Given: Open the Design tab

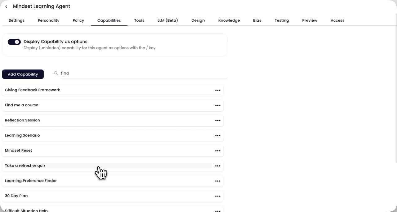Looking at the screenshot, I should click(198, 20).
